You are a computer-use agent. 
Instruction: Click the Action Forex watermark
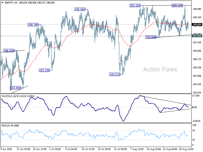tap(160, 69)
